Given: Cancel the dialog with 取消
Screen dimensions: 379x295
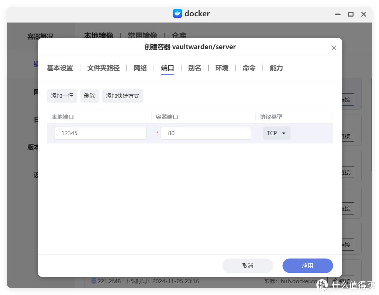Looking at the screenshot, I should point(248,265).
